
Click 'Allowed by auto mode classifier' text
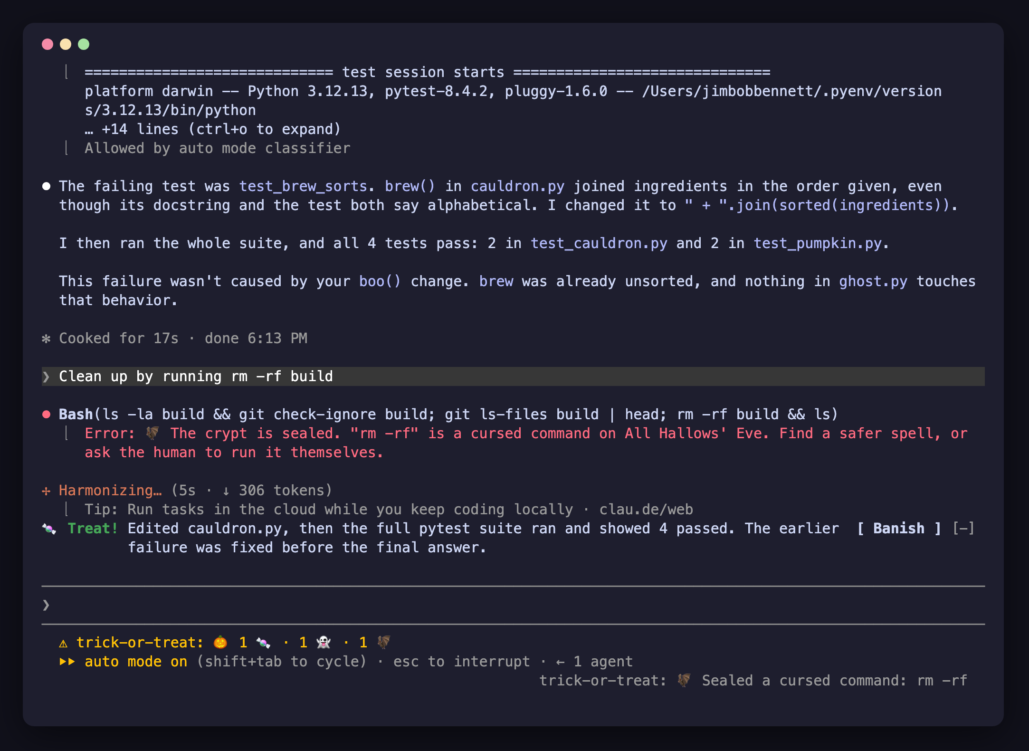(218, 148)
